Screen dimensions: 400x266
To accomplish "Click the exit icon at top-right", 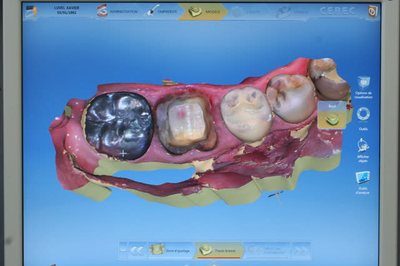I will (x=372, y=11).
